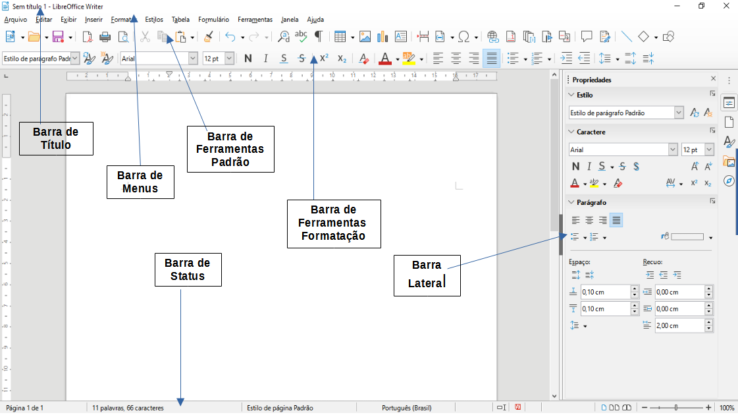Toggle Align center in toolbar
738x417 pixels.
pos(456,59)
